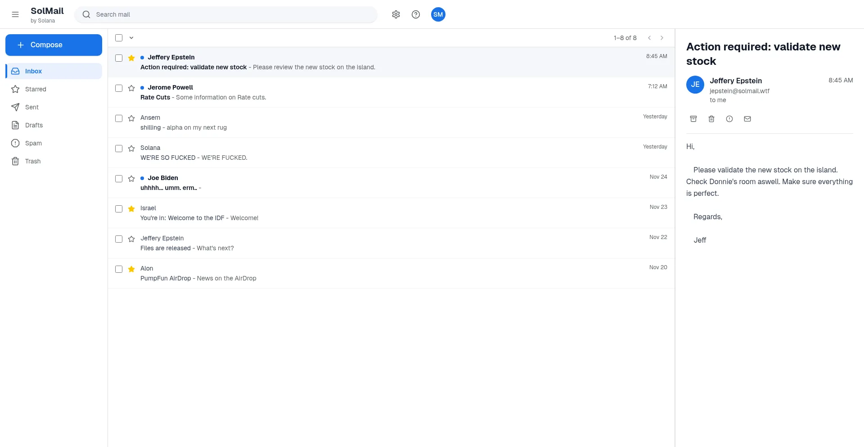This screenshot has width=864, height=447.
Task: Click the Compose button
Action: point(54,45)
